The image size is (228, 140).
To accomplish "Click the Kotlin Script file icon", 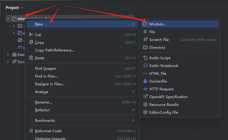I will 145,58.
